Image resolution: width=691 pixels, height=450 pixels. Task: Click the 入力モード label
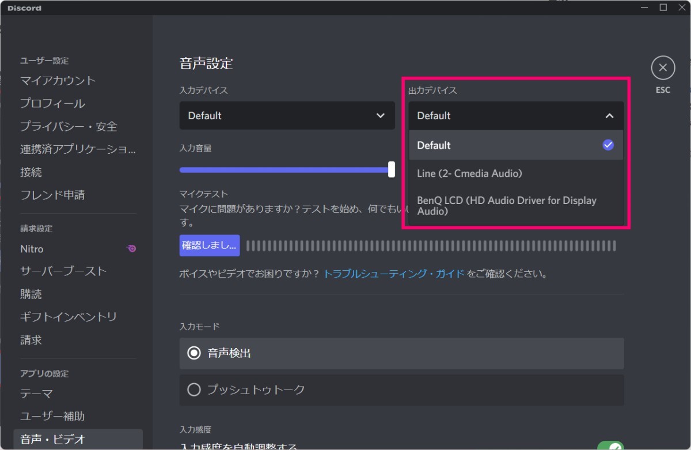199,327
